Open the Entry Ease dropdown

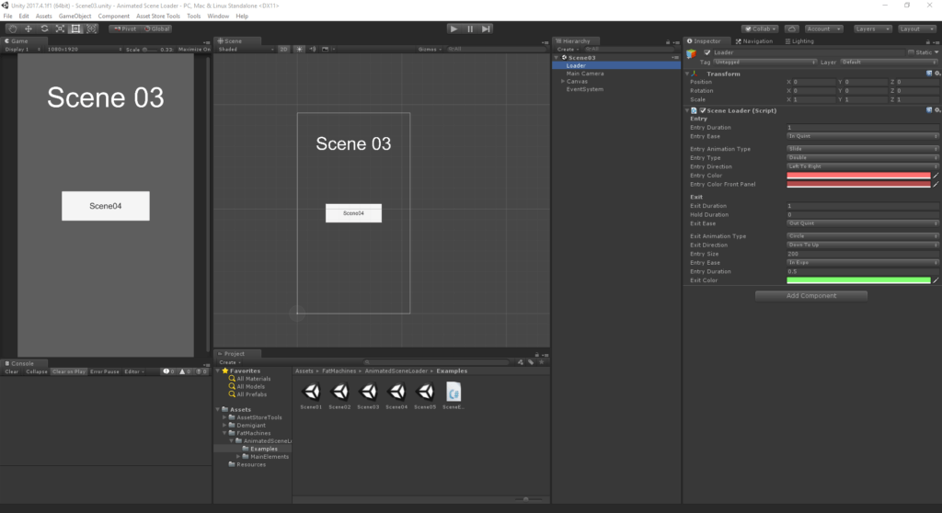(863, 136)
